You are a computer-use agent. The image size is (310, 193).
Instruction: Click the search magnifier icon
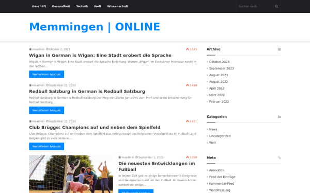pos(276,6)
